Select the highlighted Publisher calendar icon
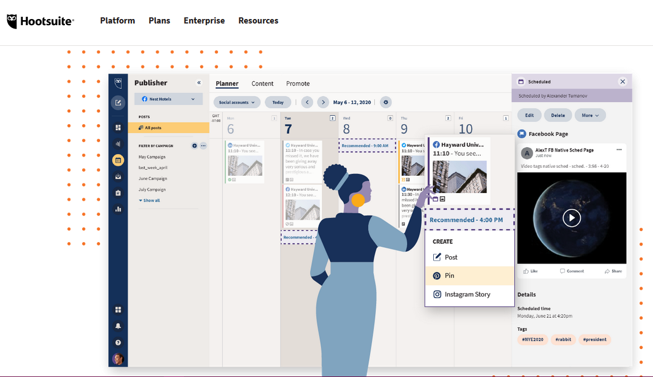This screenshot has height=377, width=653. click(x=119, y=160)
